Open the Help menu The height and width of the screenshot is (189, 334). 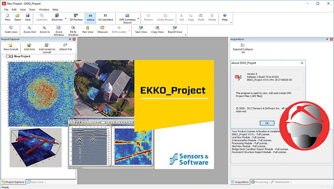pyautogui.click(x=55, y=9)
